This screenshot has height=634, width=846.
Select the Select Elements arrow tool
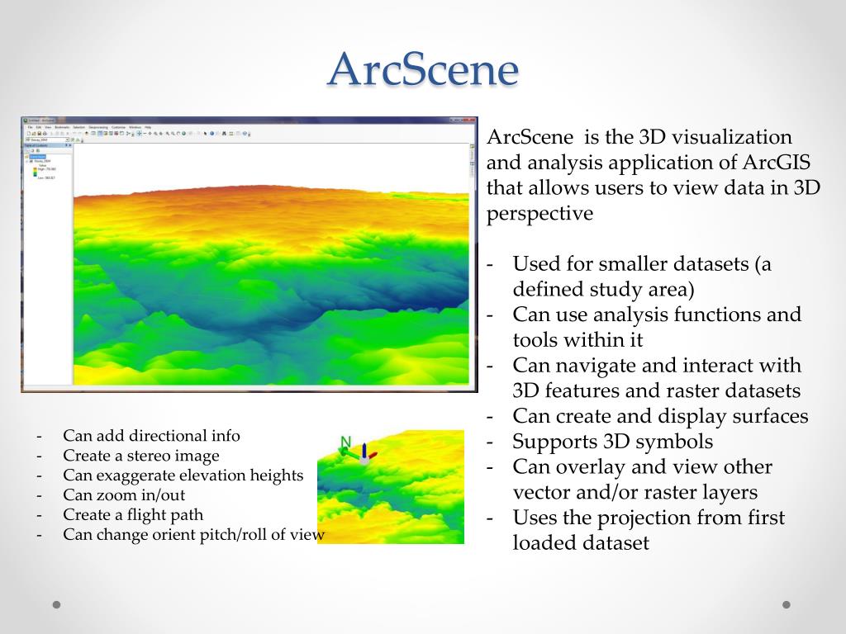pos(205,134)
